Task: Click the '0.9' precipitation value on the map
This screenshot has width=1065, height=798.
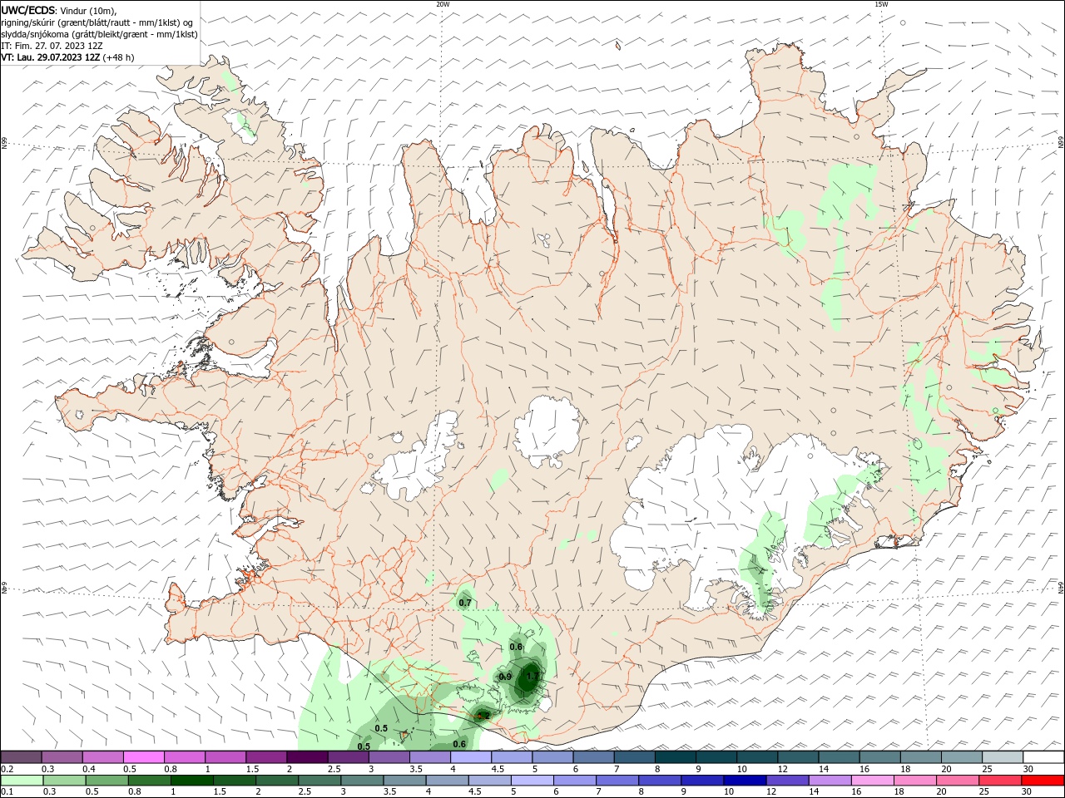Action: tap(505, 677)
